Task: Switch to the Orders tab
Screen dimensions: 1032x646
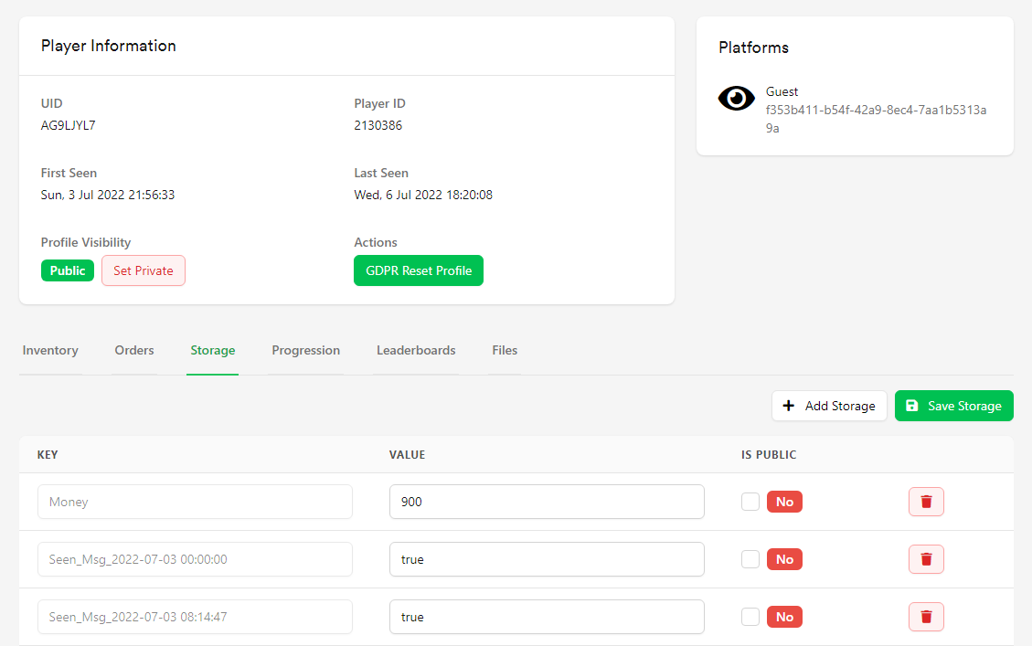Action: coord(134,351)
